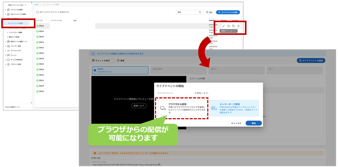Click the magnifier icon in the search box

200,12
